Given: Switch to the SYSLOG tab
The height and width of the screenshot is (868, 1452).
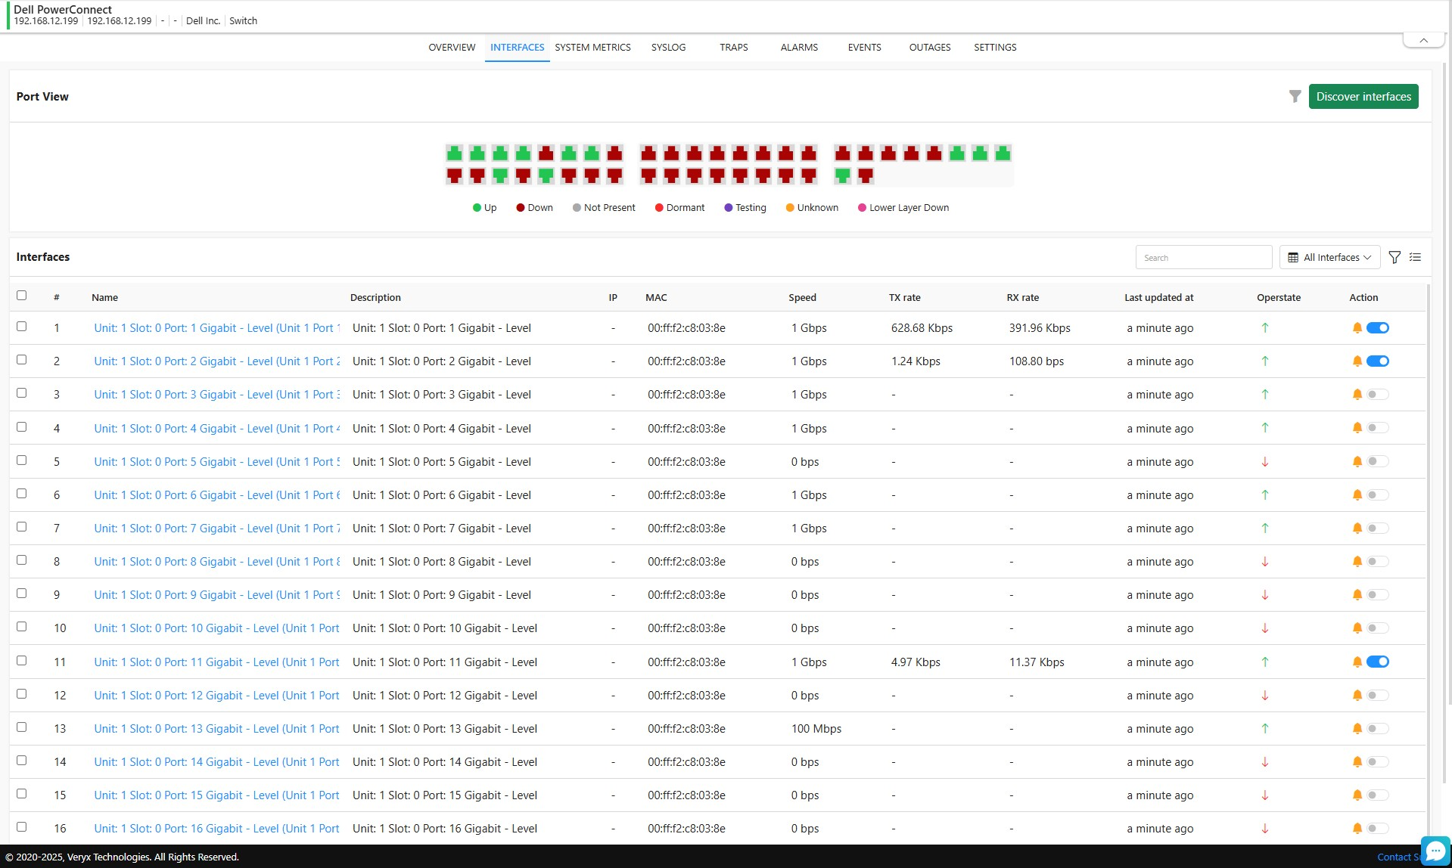Looking at the screenshot, I should click(x=668, y=48).
